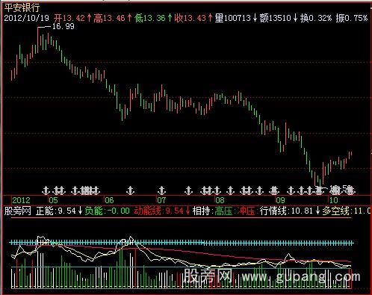Click the 16.99 peak price label

(63, 26)
